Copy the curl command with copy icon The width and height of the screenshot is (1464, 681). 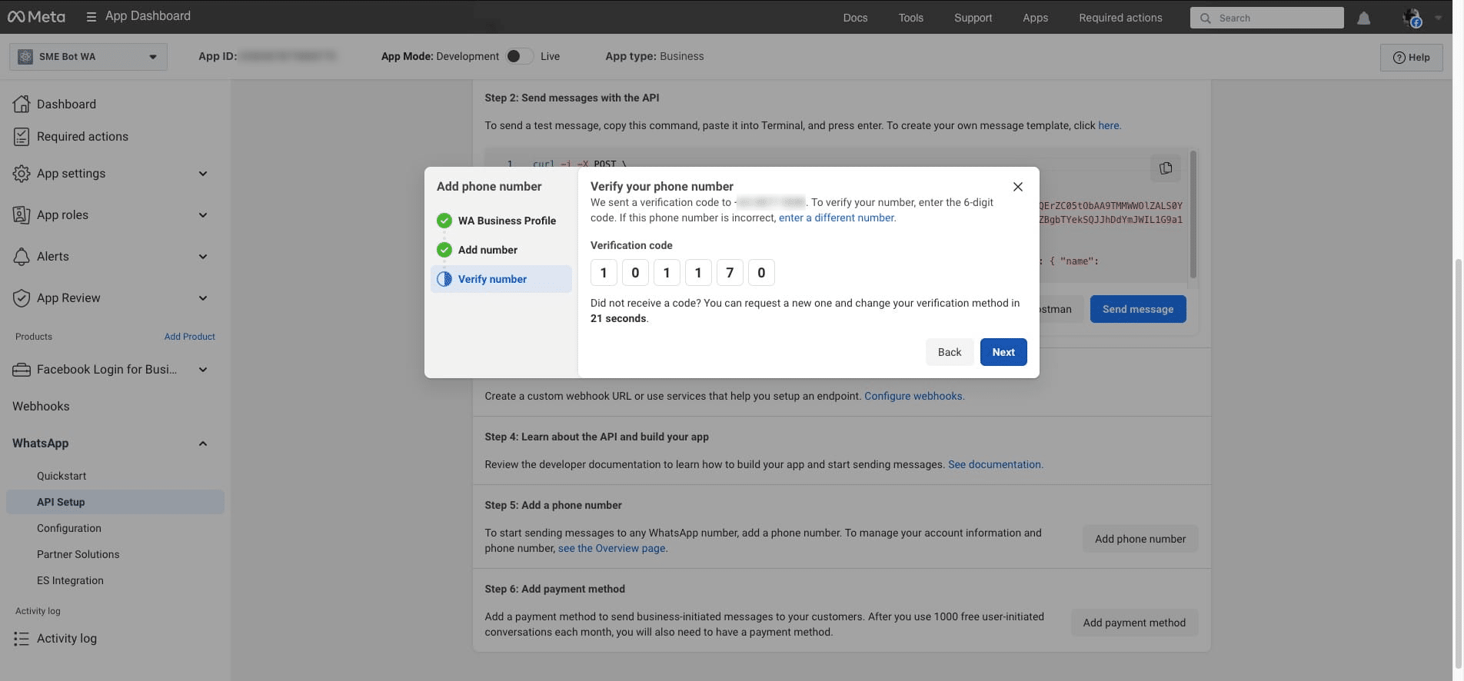coord(1166,168)
